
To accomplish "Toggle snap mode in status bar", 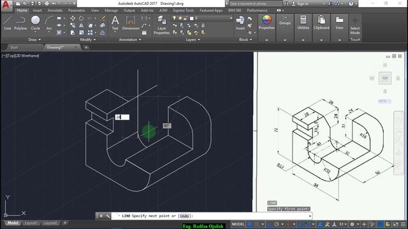I will pos(257,224).
